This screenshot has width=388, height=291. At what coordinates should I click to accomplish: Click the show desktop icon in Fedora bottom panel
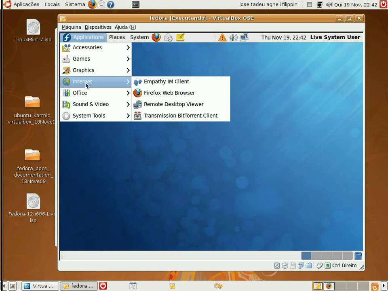[358, 255]
